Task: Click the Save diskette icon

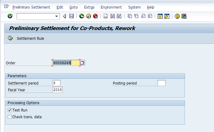Action: pyautogui.click(x=71, y=16)
